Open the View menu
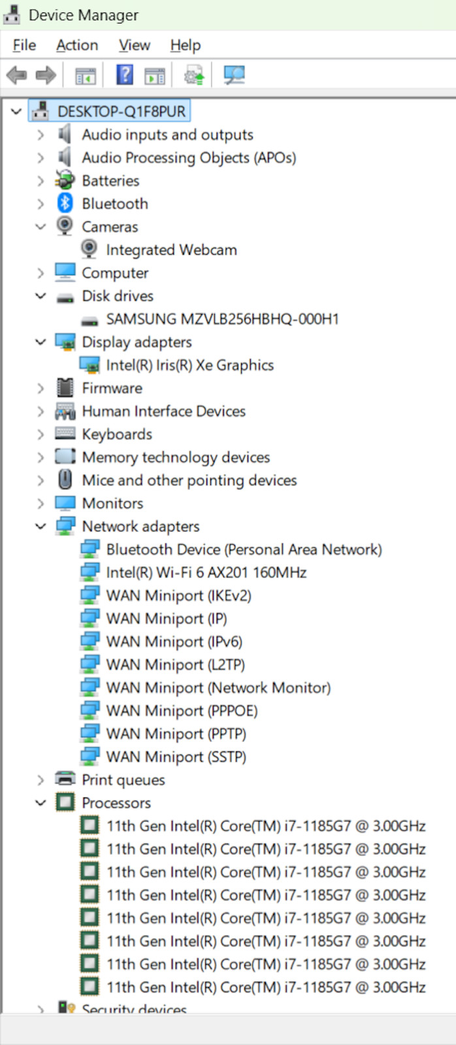Image resolution: width=456 pixels, height=1045 pixels. (135, 45)
